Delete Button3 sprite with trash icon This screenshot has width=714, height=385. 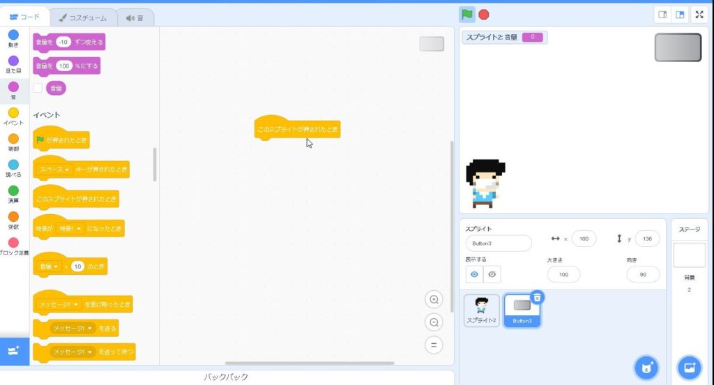[x=537, y=297]
